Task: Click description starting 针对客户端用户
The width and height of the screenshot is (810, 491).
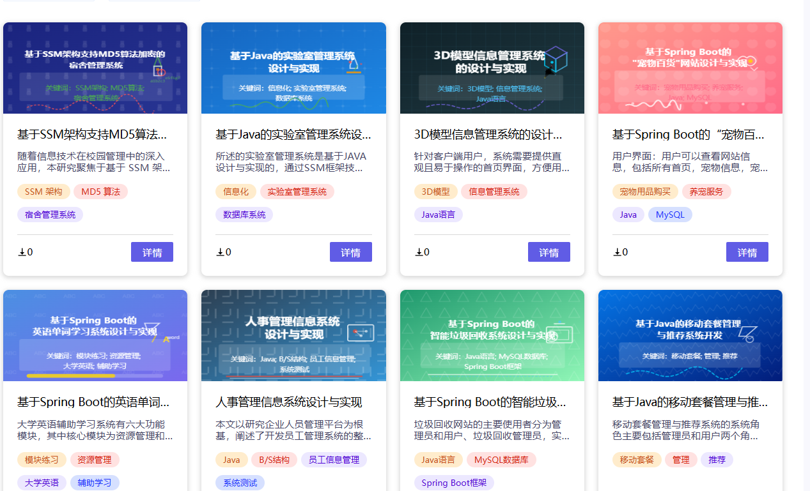Action: pyautogui.click(x=492, y=162)
